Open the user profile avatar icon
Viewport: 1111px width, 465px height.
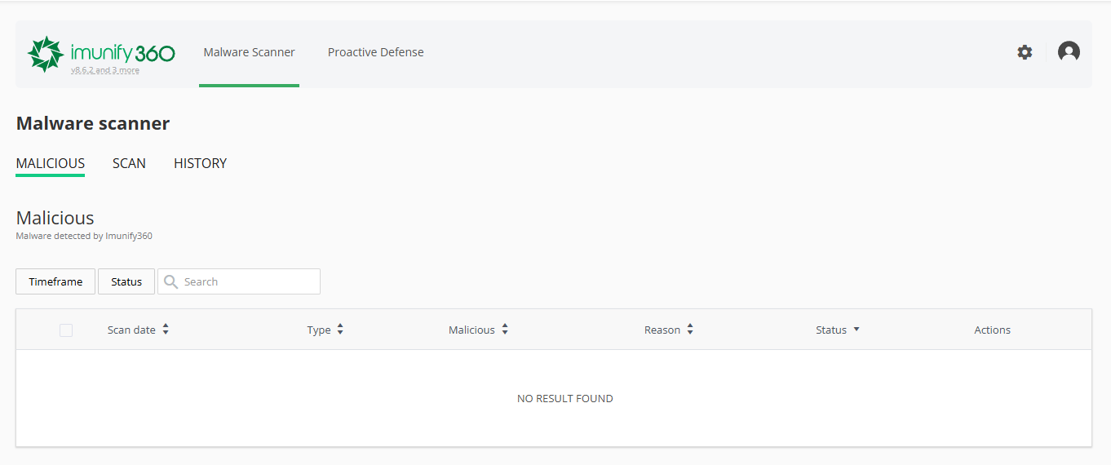click(x=1069, y=52)
